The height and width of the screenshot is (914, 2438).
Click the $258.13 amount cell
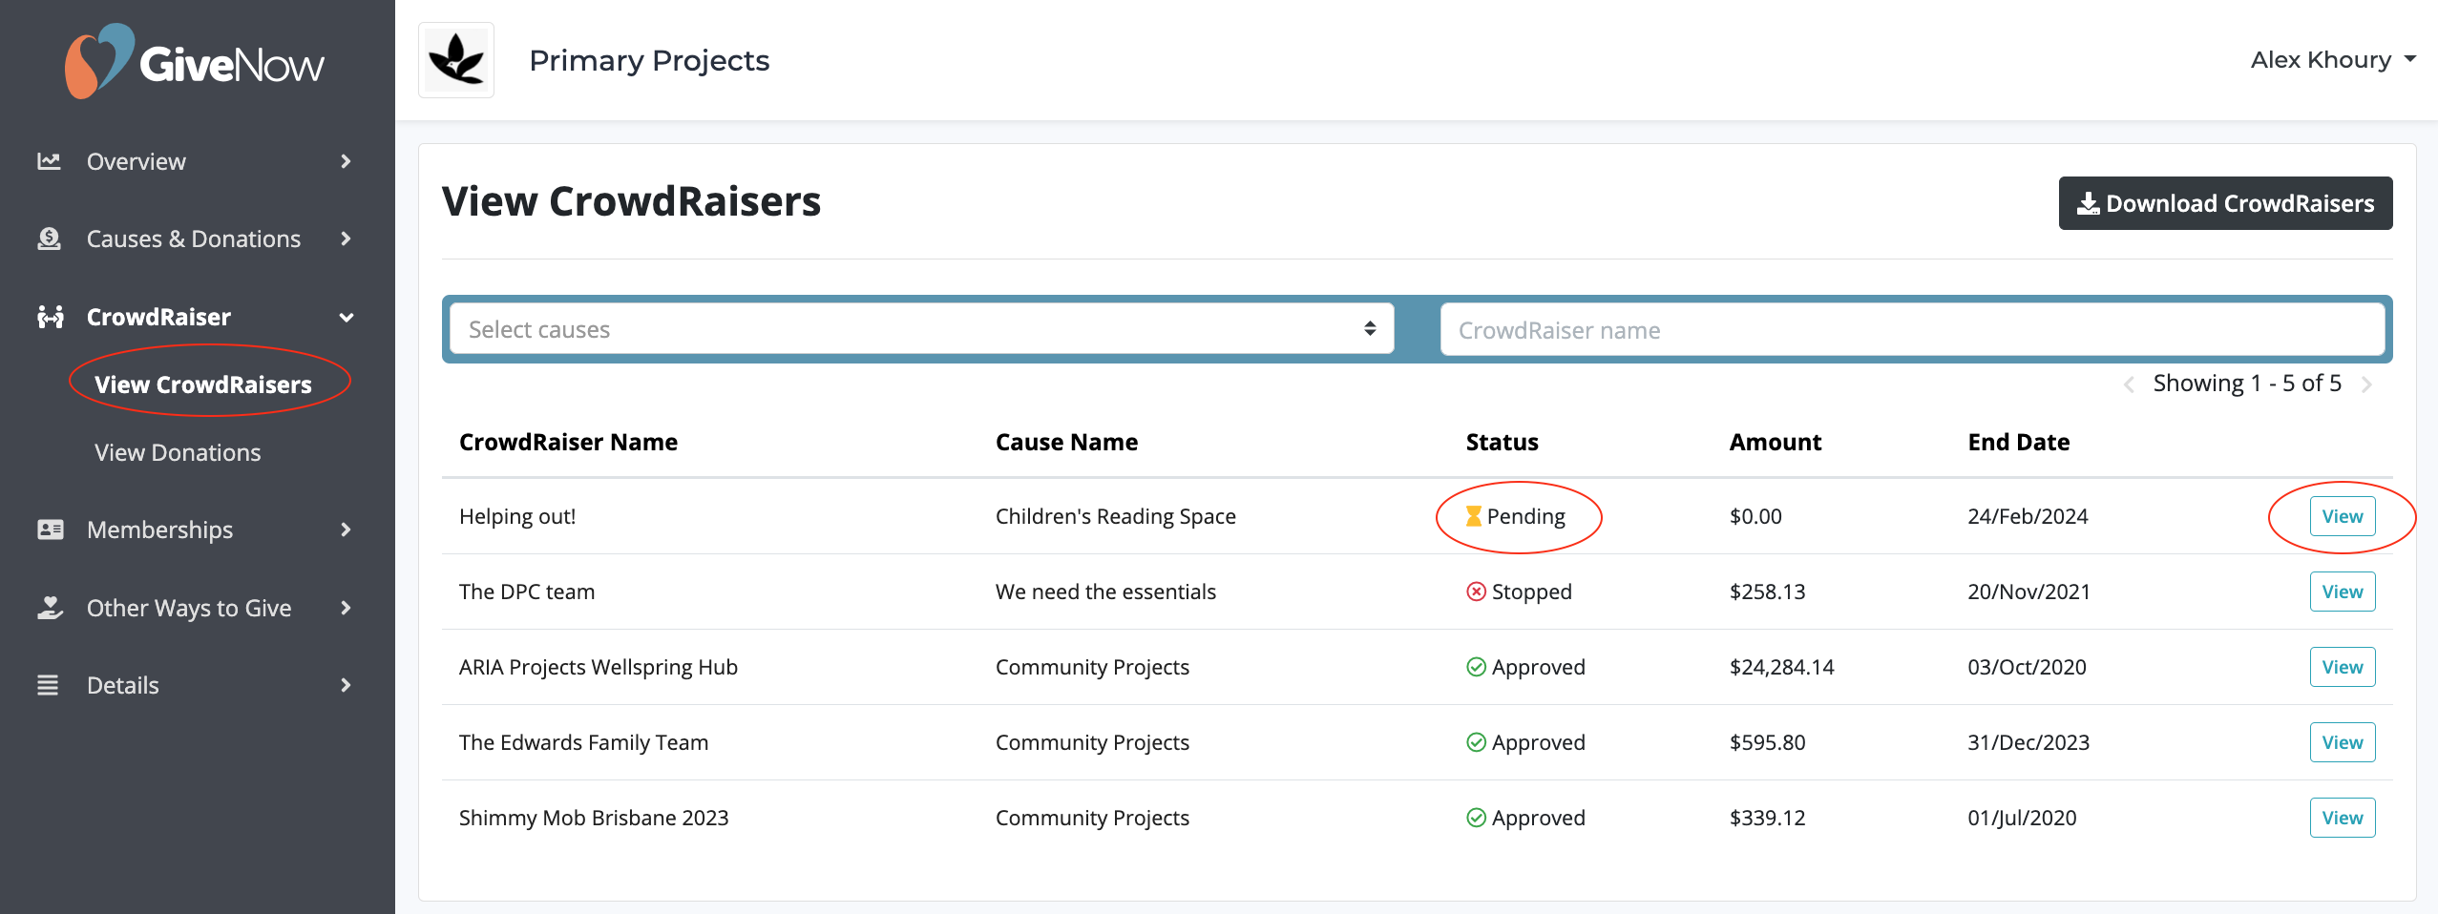tap(1767, 592)
